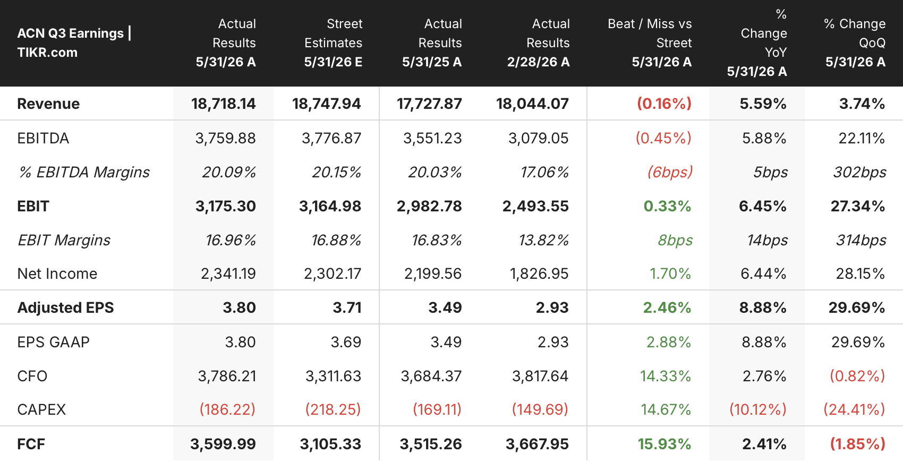Click Adjusted EPS beat value 2.46%
This screenshot has height=462, width=903.
(667, 307)
